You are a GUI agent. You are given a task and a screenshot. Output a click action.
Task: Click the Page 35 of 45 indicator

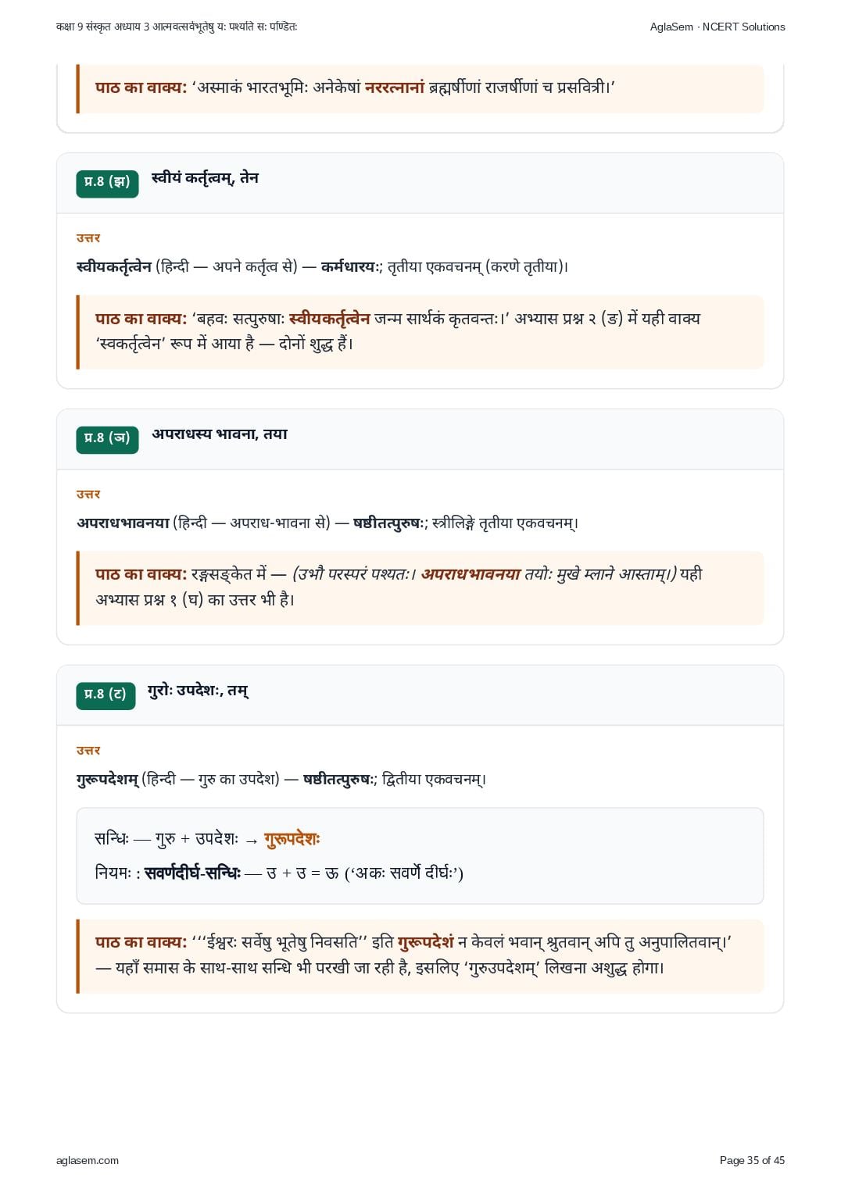pyautogui.click(x=752, y=1160)
